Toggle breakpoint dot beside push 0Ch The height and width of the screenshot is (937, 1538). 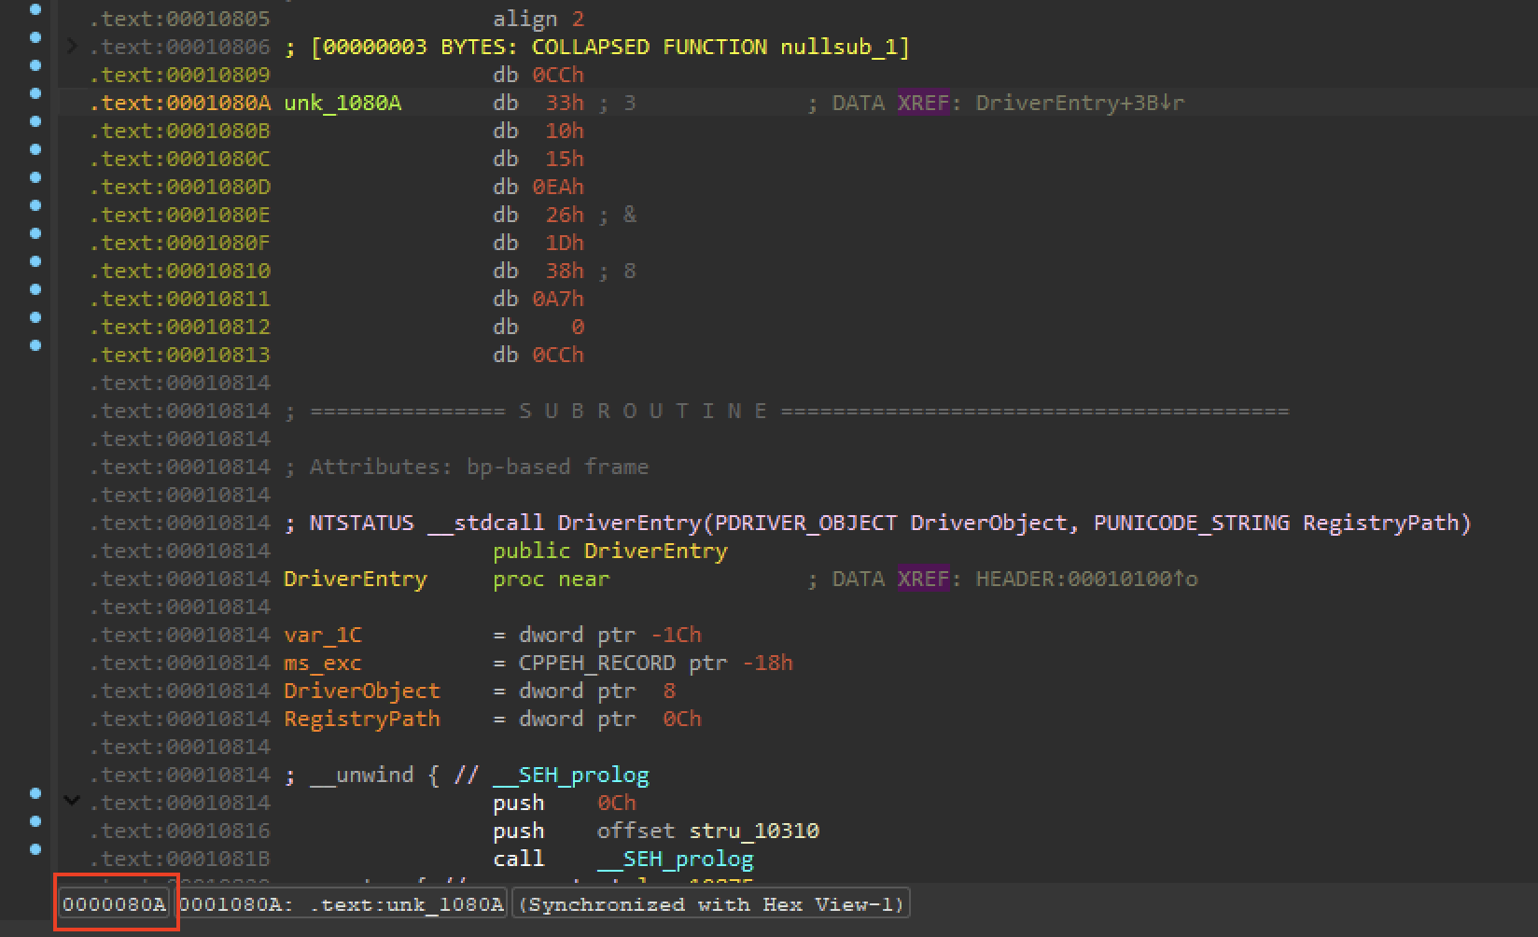[x=35, y=793]
